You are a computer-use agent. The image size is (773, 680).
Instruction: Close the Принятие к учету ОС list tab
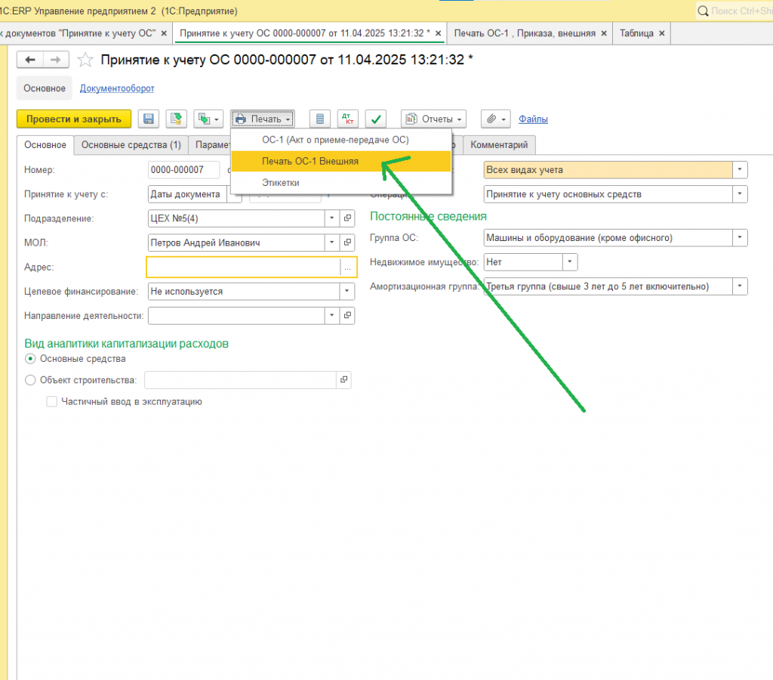tap(164, 33)
